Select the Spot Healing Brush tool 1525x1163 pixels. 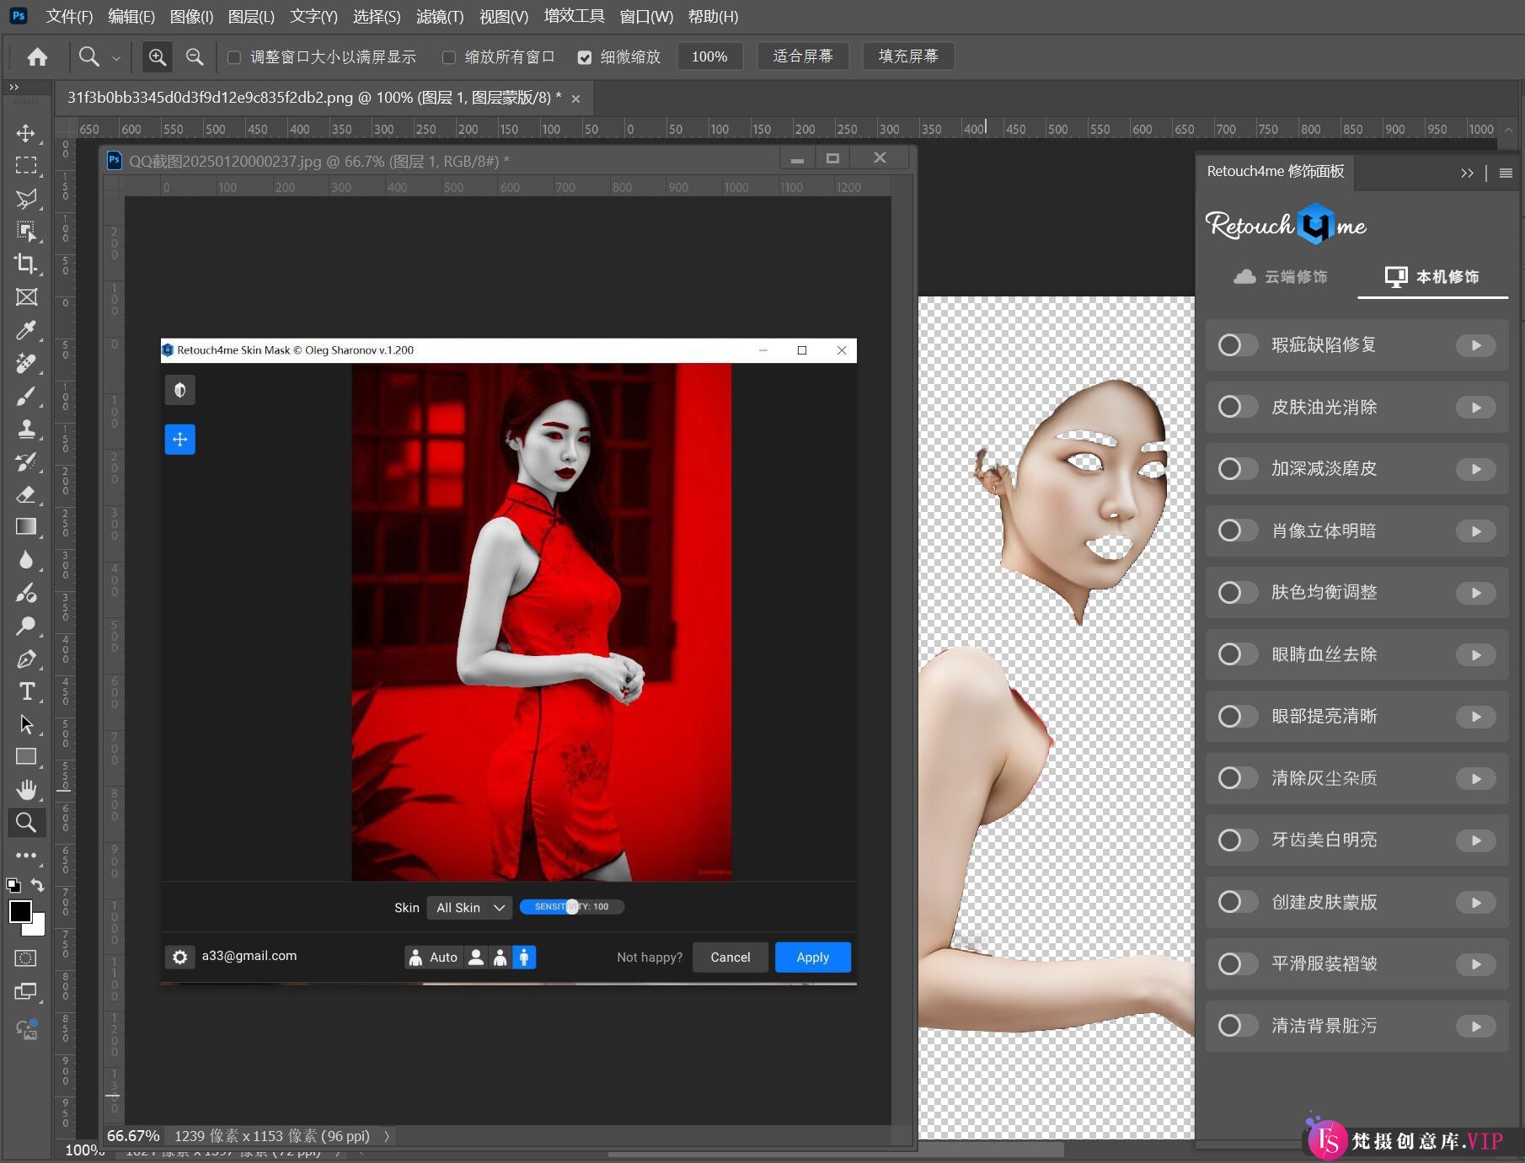[26, 364]
